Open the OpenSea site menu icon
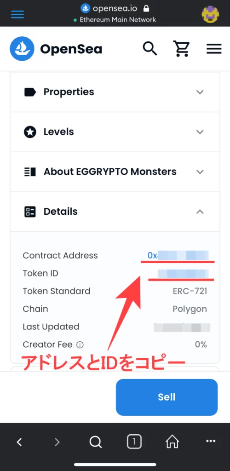Screen dimensions: 230x471 pos(214,49)
